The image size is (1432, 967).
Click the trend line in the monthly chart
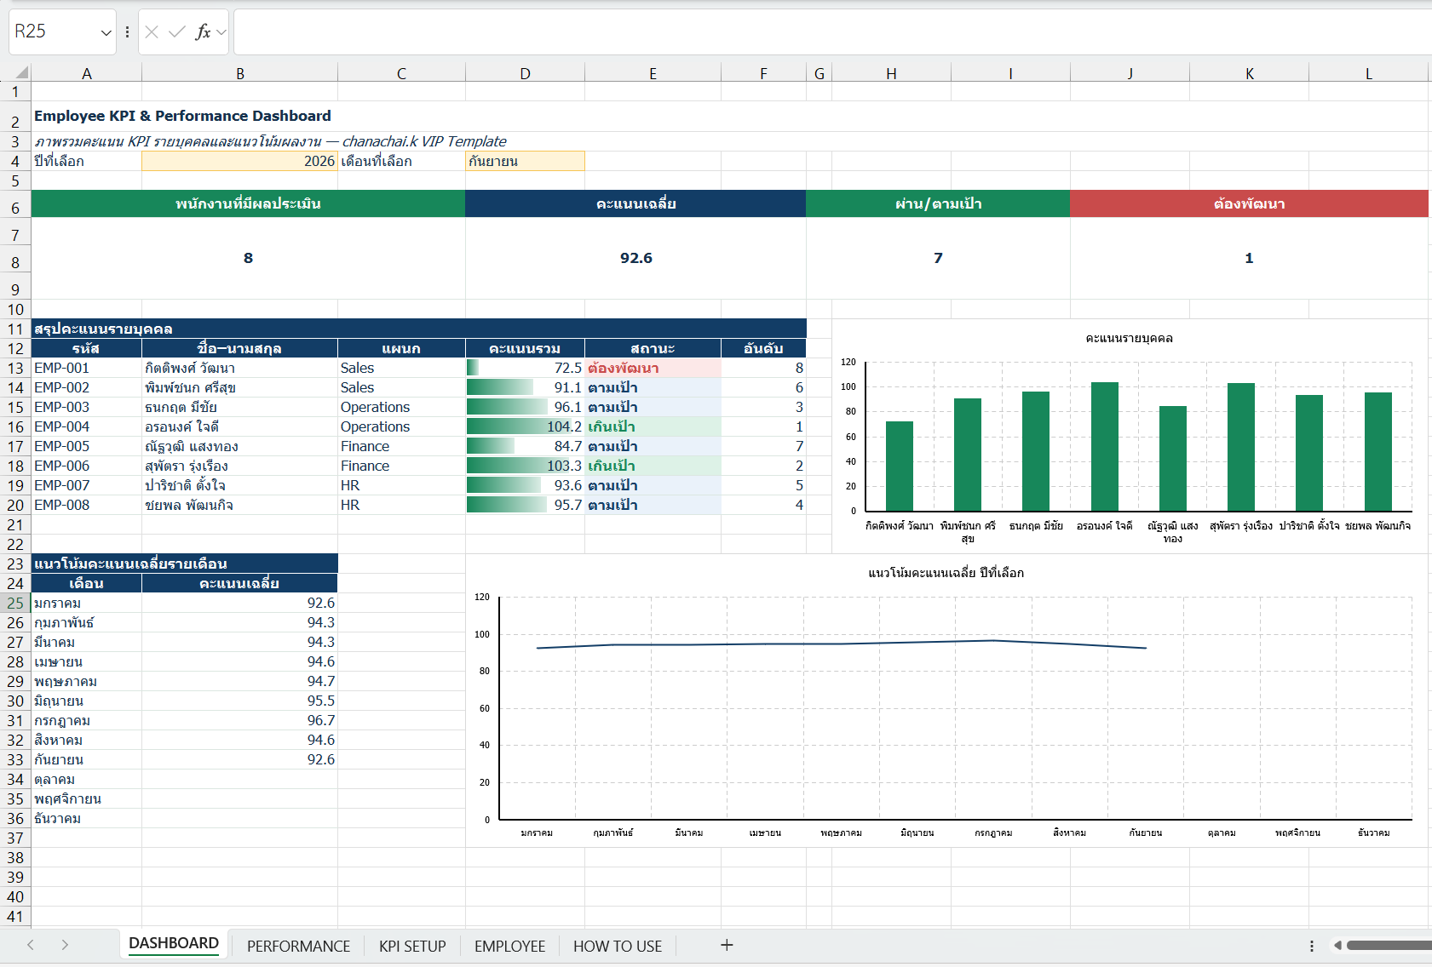[x=842, y=644]
